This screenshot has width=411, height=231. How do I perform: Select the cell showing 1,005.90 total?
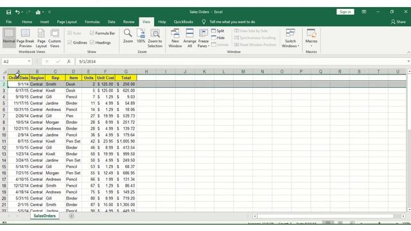(x=126, y=141)
